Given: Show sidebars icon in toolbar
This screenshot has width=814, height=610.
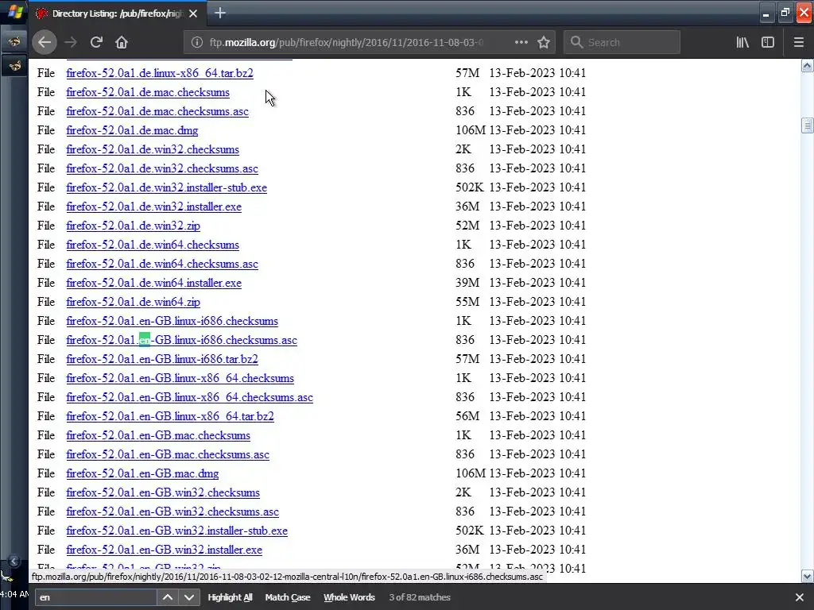Looking at the screenshot, I should (768, 42).
